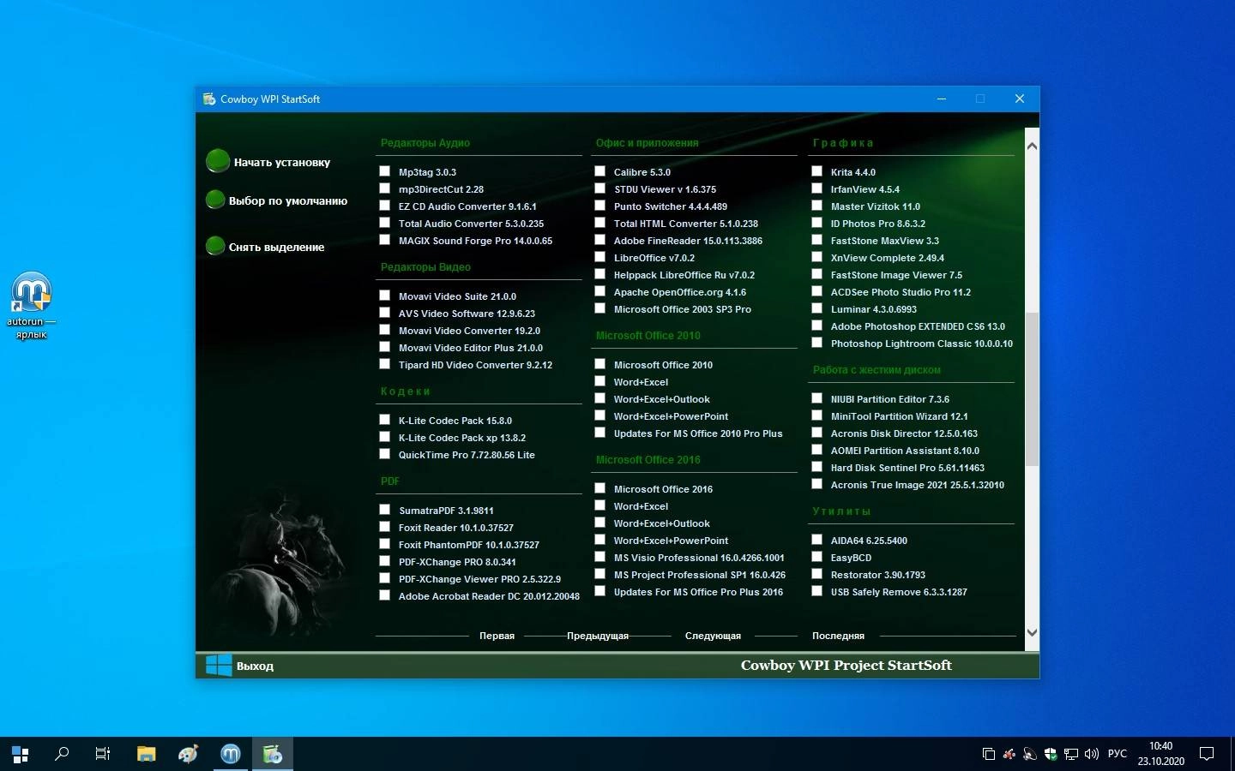The image size is (1235, 771).
Task: Open the volume icon in system tray
Action: point(1092,754)
